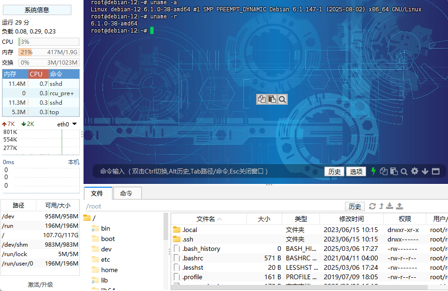The width and height of the screenshot is (448, 291).
Task: Click copy icon in floating terminal toolbar
Action: click(262, 99)
